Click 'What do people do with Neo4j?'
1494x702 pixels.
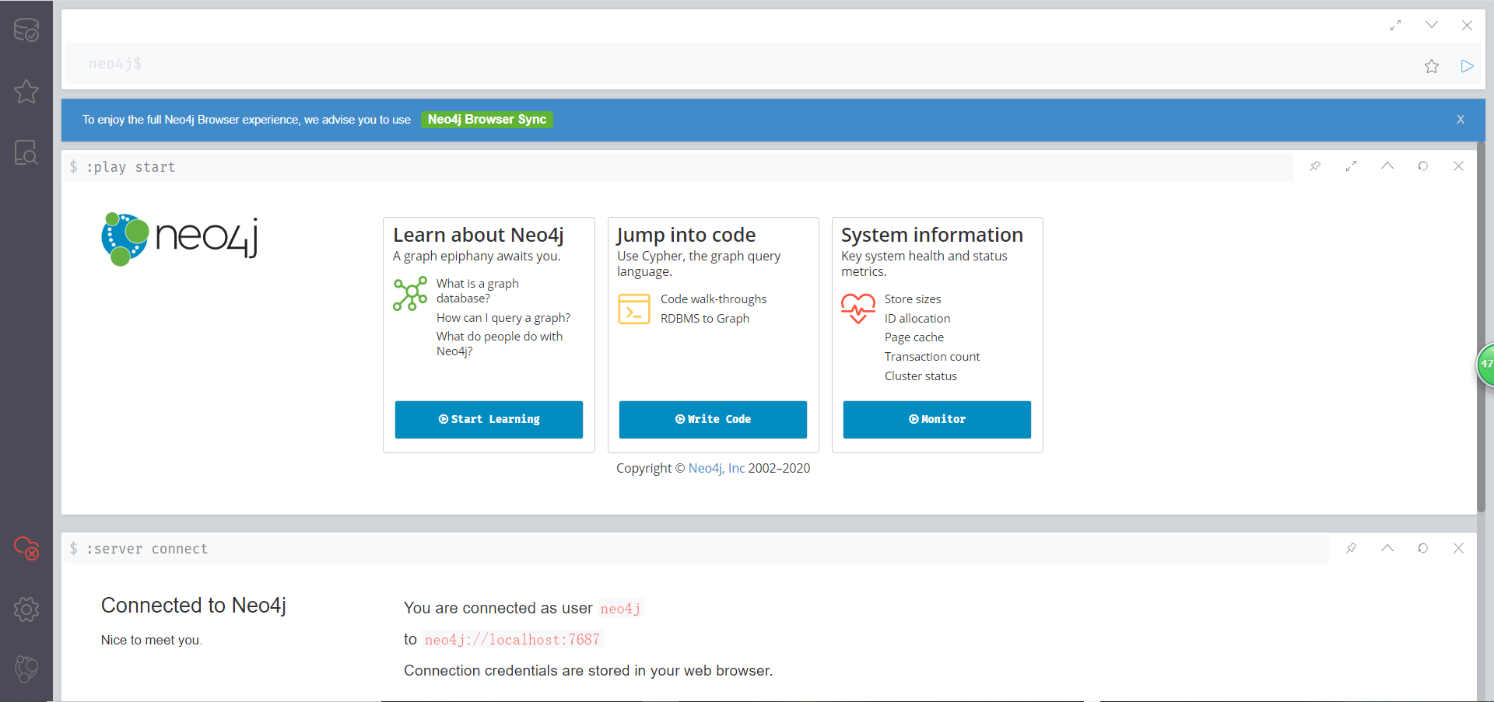coord(499,344)
